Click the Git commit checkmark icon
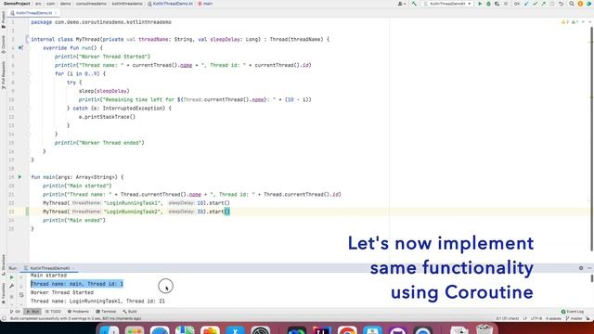 point(535,4)
